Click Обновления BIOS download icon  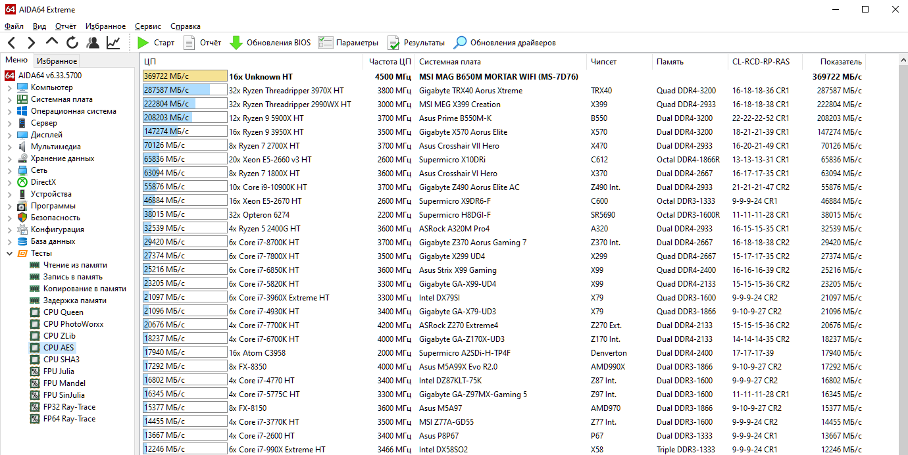236,43
